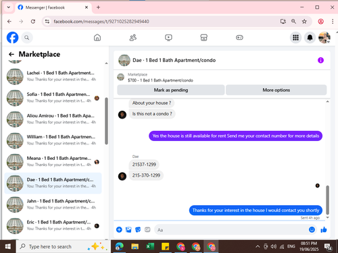Open William conversation in the list
Image resolution: width=338 pixels, height=253 pixels.
[x=53, y=140]
